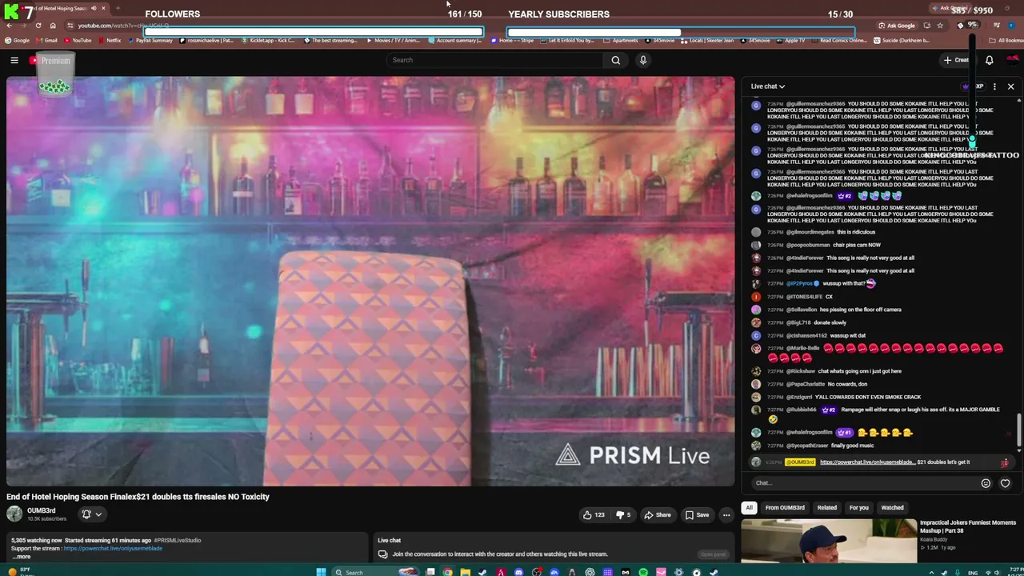Viewport: 1024px width, 576px height.
Task: Open the OUMB3rd channel name link
Action: (x=42, y=510)
